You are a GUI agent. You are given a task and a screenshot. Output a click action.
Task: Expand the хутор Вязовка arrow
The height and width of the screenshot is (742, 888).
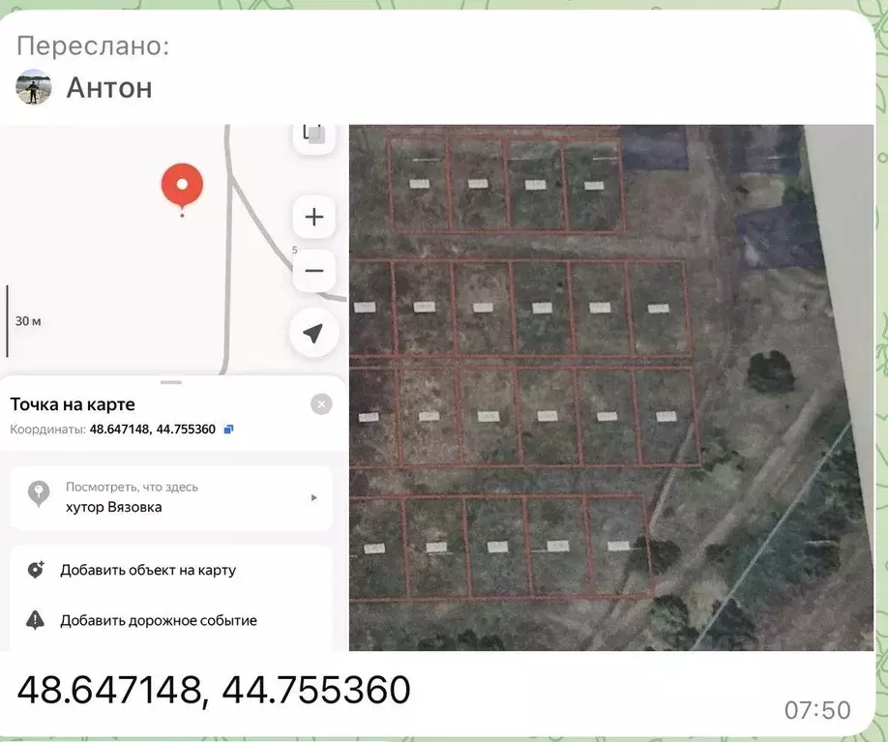click(313, 497)
